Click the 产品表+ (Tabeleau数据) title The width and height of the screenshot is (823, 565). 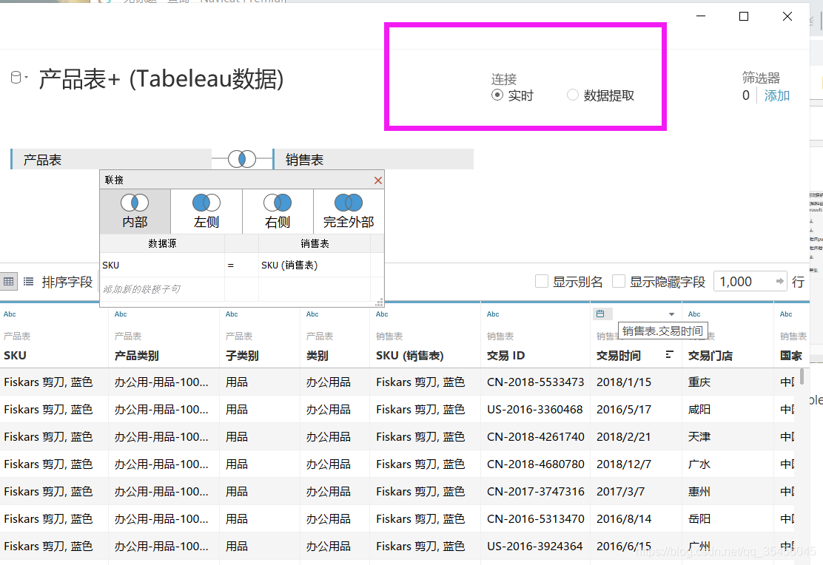(161, 78)
